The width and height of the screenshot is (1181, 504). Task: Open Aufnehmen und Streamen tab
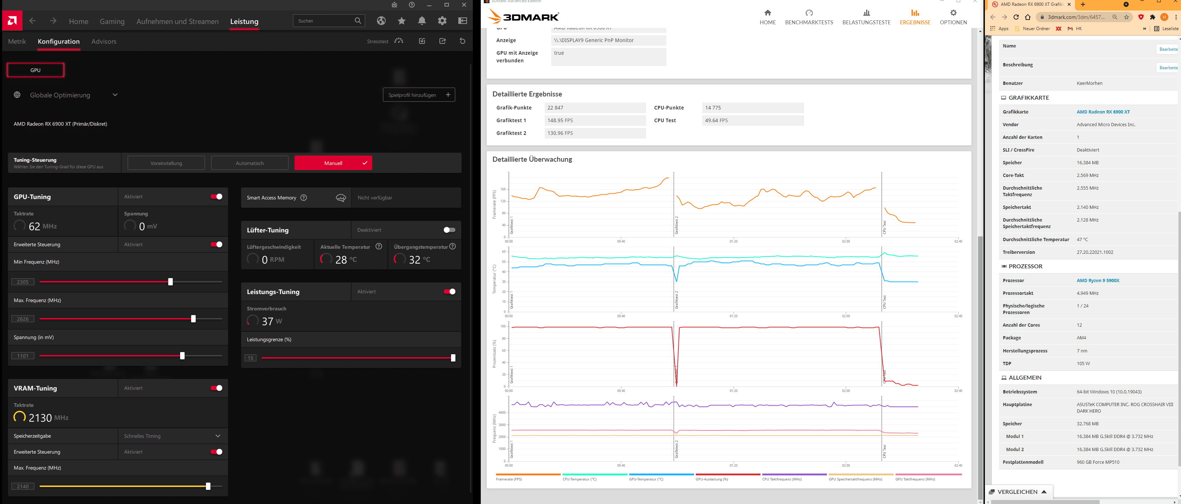coord(178,21)
